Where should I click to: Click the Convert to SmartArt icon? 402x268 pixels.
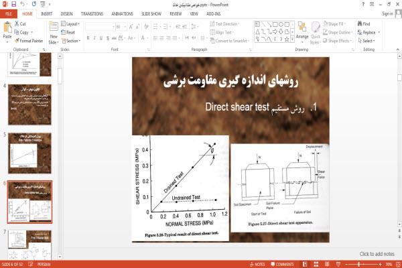[212, 40]
